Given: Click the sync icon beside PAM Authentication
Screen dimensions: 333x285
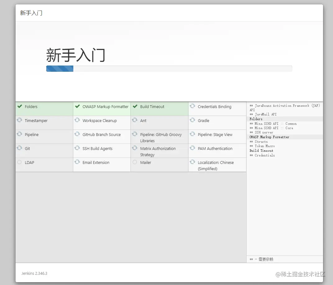Looking at the screenshot, I should [192, 148].
